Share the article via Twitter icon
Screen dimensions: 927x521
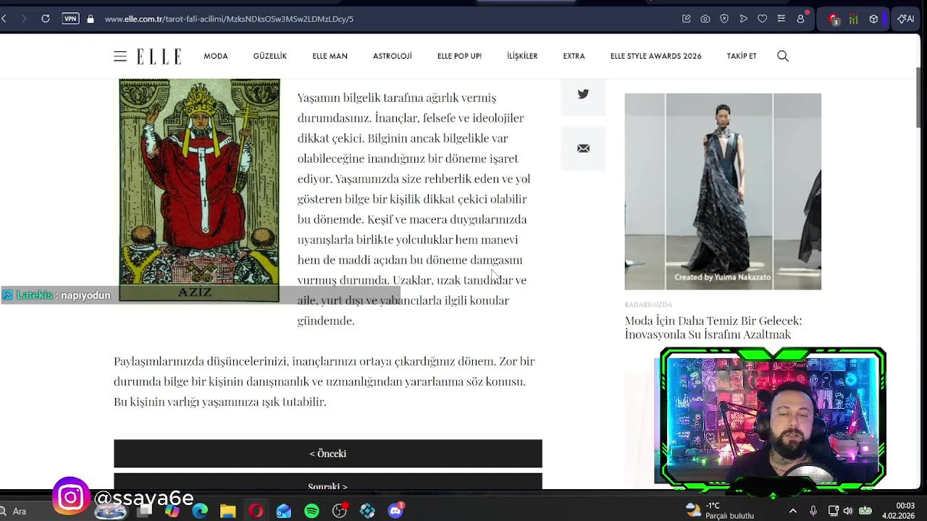tap(583, 94)
